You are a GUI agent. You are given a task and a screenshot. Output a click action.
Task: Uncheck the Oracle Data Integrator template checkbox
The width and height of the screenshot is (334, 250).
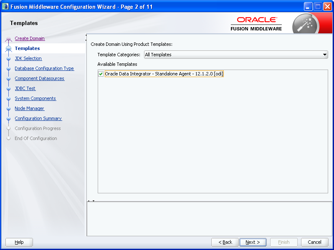(x=101, y=73)
